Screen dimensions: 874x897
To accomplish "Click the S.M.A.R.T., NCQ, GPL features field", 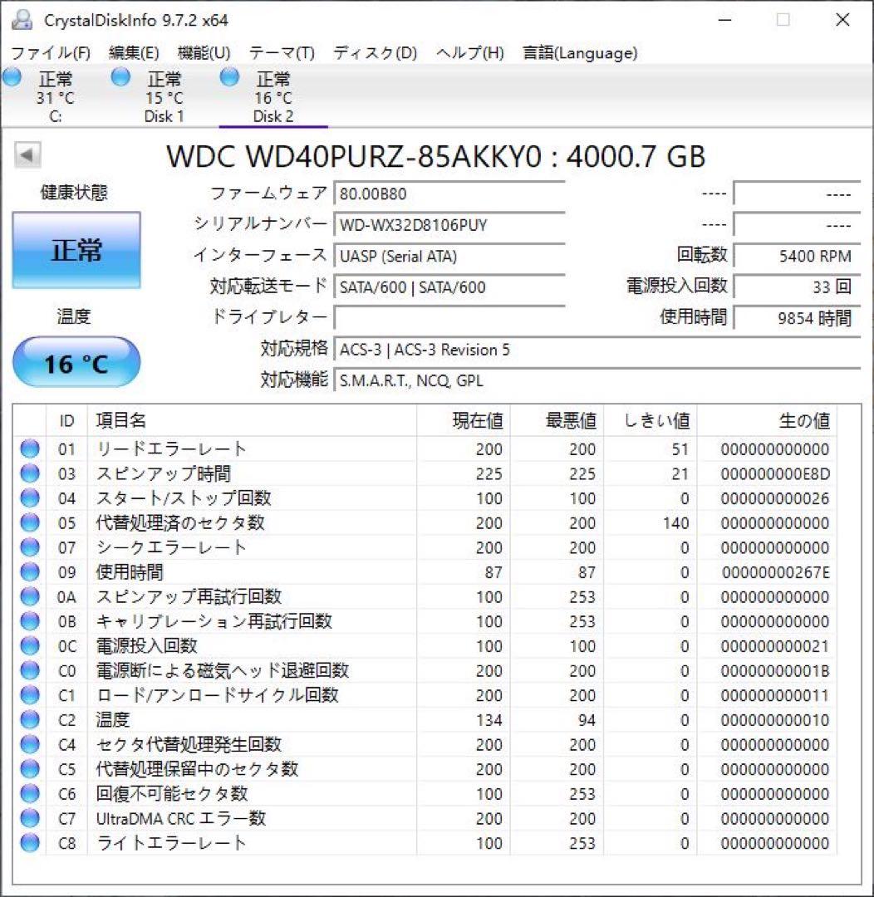I will point(597,380).
